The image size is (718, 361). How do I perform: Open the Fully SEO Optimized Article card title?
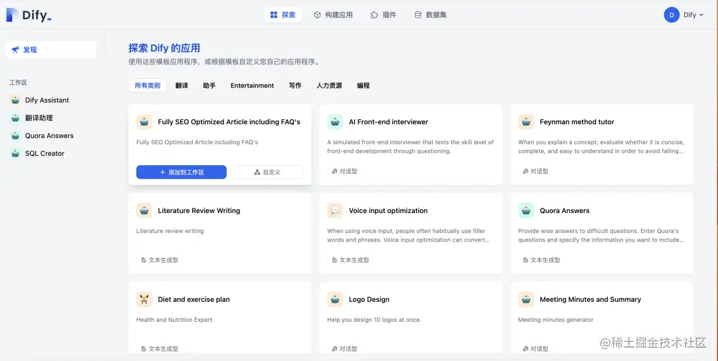229,122
